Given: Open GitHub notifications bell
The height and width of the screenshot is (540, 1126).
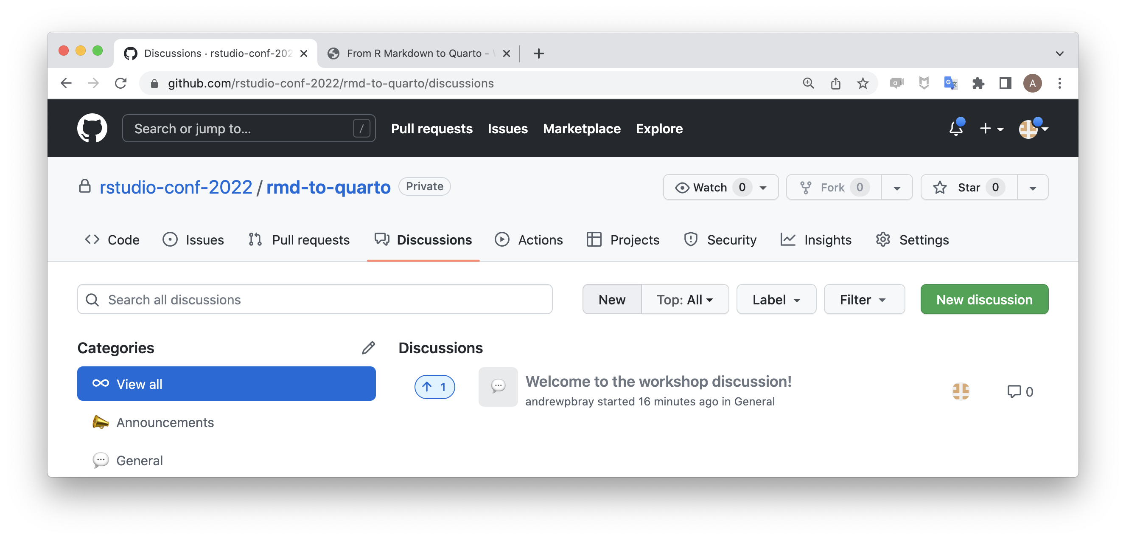Looking at the screenshot, I should click(956, 128).
